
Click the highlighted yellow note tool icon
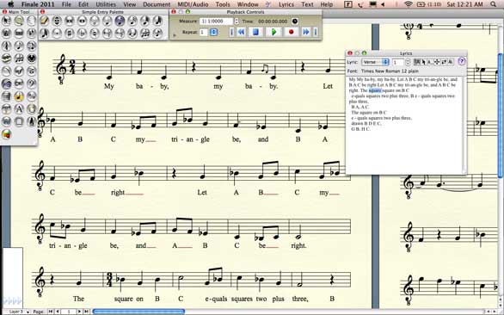19,96
